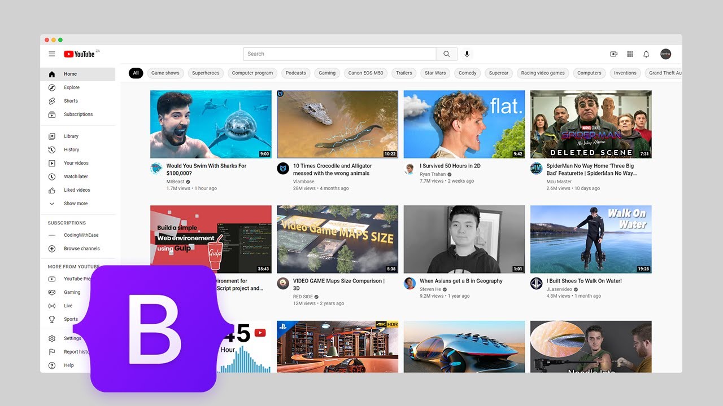723x406 pixels.
Task: Click Ryan Trahan channel avatar
Action: (410, 169)
